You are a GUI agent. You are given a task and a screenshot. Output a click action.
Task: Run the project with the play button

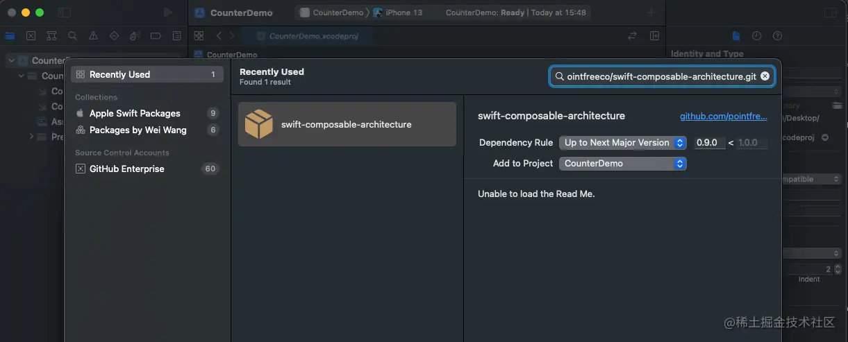pyautogui.click(x=167, y=12)
